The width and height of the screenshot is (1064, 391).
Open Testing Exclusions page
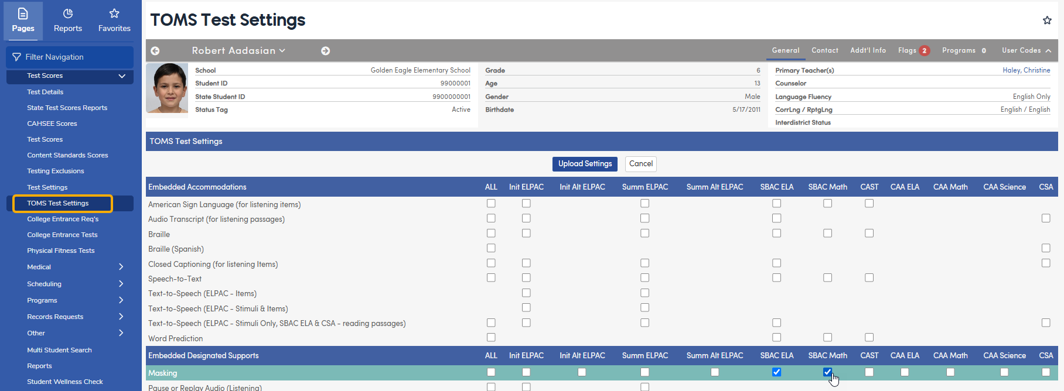(x=56, y=171)
